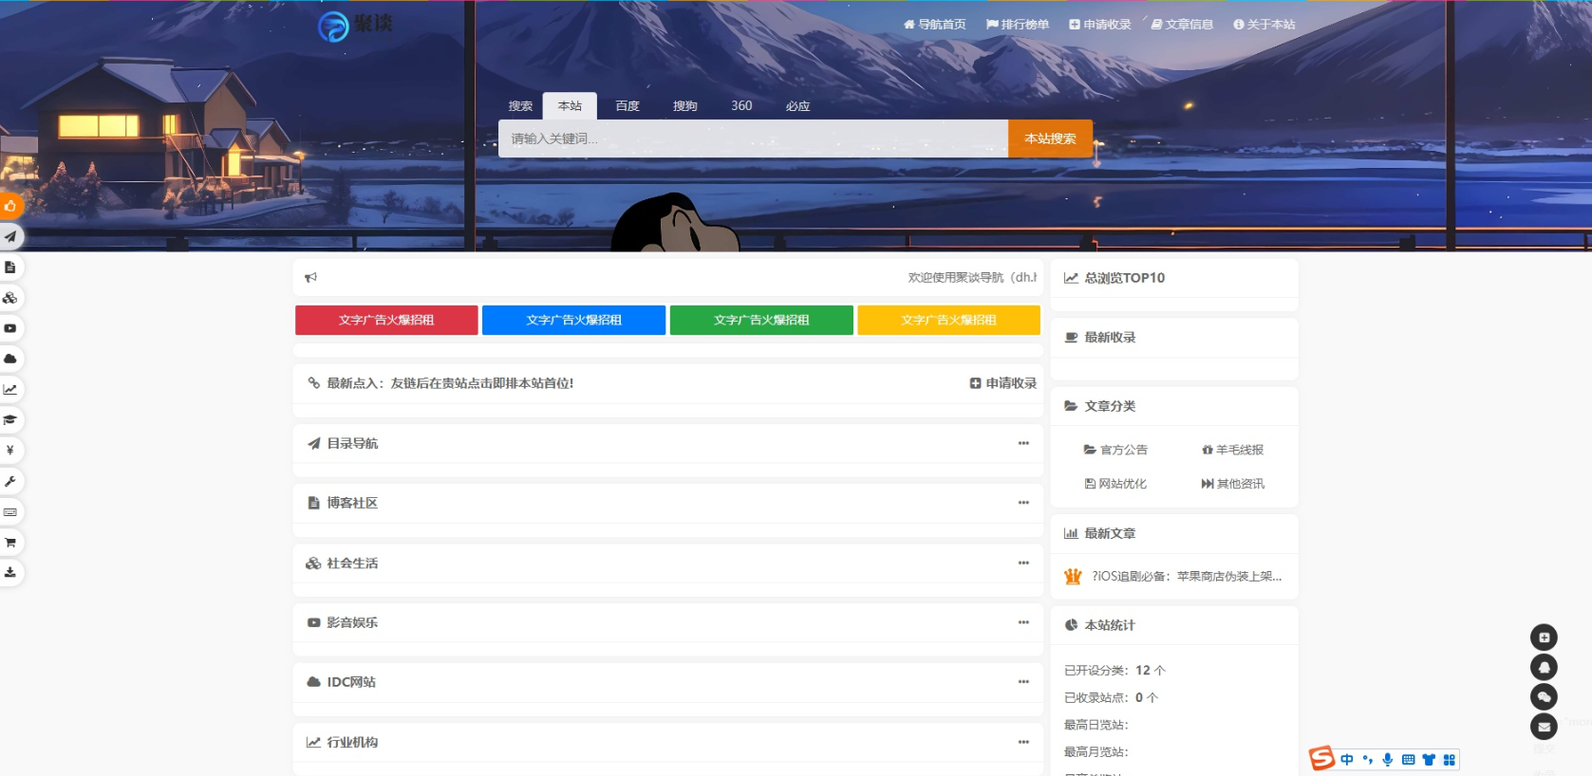This screenshot has height=776, width=1592.
Task: Expand more options for 影音娱乐
Action: click(x=1023, y=622)
